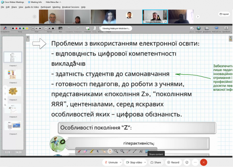Open the background (Фон) selector
Screen dimensions: 233x167
[60, 28]
